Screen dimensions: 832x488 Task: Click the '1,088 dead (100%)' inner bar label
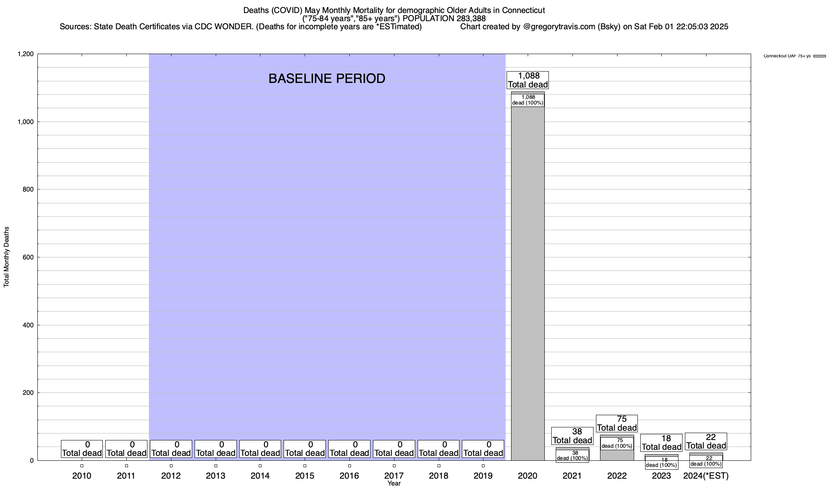(527, 100)
